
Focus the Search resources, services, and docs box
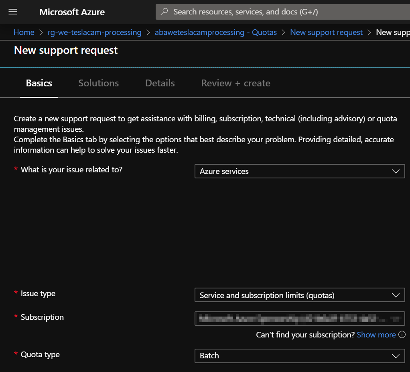pos(283,12)
